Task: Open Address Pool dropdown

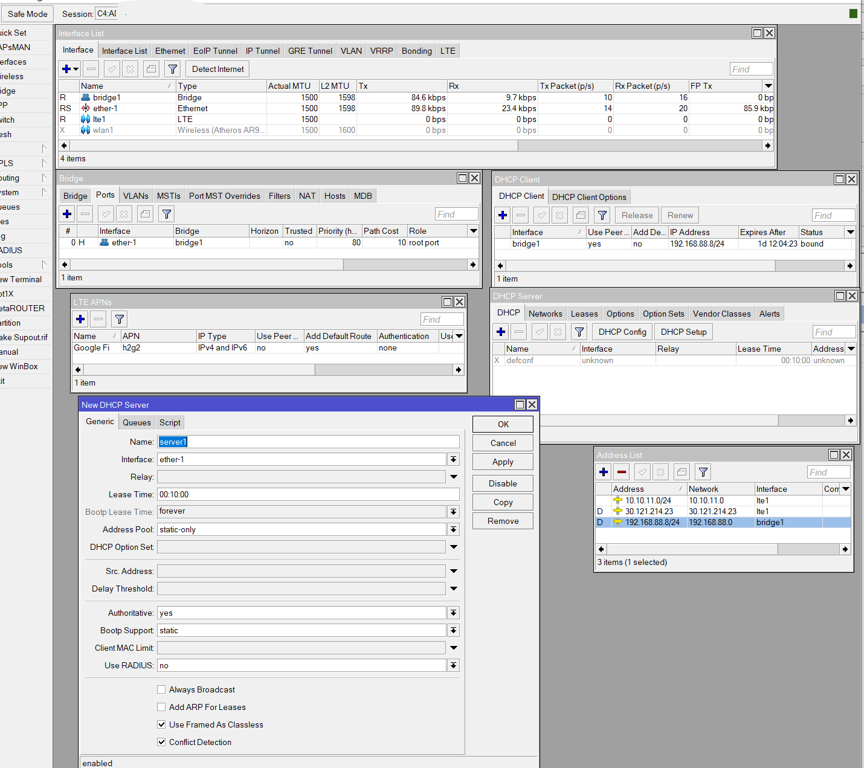Action: [453, 529]
